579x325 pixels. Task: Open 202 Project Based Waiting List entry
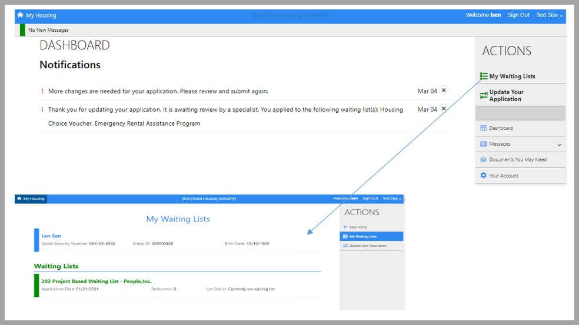pos(96,282)
